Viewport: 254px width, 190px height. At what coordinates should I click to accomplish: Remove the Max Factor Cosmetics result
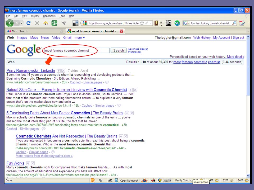132,113
